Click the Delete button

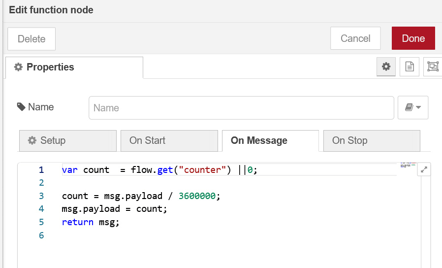[x=32, y=38]
